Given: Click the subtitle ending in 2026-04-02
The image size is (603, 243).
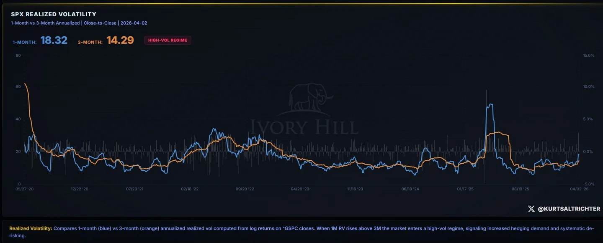Looking at the screenshot, I should pos(79,23).
